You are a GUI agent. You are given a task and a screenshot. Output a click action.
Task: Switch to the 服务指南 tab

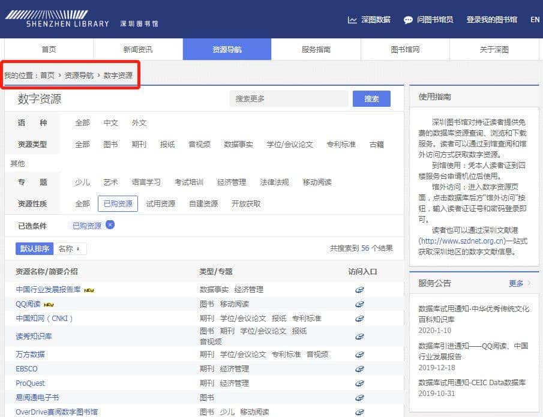tap(316, 49)
